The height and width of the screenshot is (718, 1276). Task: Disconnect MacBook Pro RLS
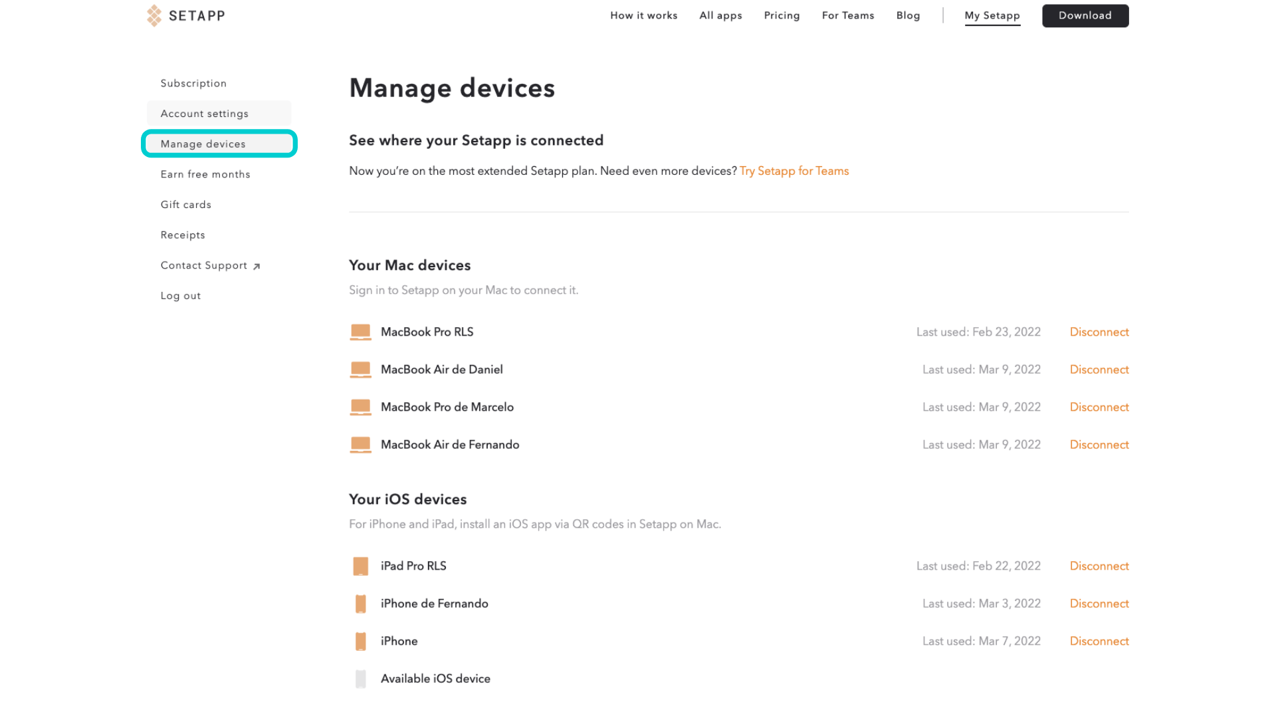pos(1099,332)
